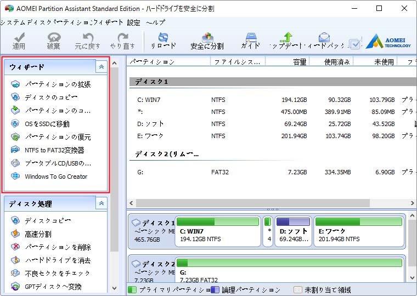The width and height of the screenshot is (417, 296).
Task: Open the 設定 menu
Action: coord(133,22)
